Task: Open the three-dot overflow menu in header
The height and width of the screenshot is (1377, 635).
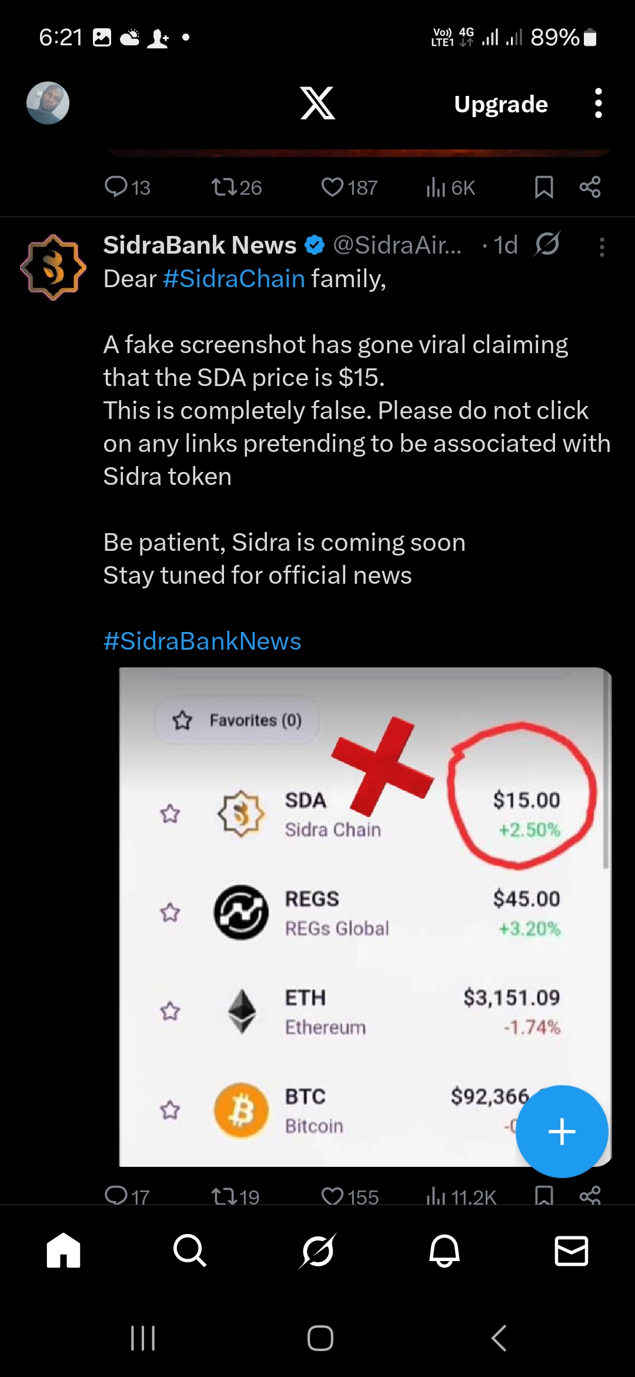Action: click(x=598, y=104)
